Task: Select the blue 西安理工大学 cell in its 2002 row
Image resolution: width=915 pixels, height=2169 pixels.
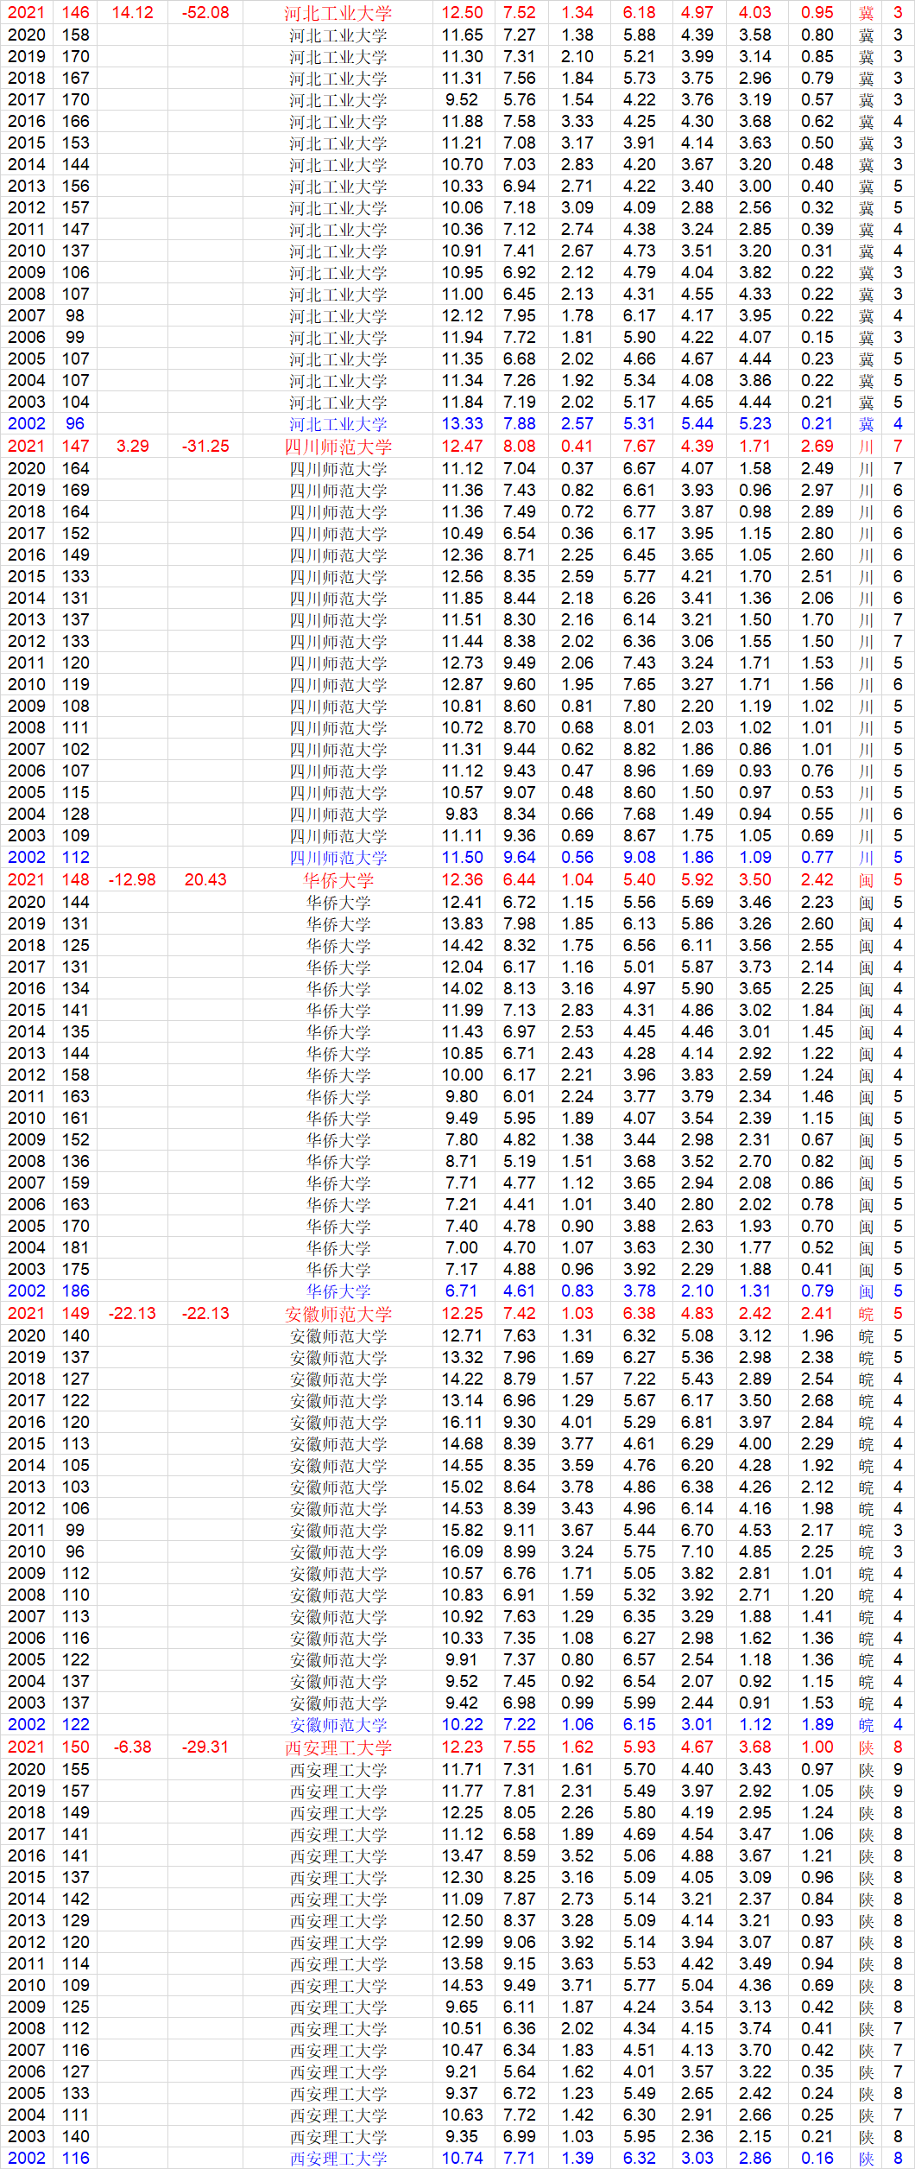Action: click(x=338, y=2159)
